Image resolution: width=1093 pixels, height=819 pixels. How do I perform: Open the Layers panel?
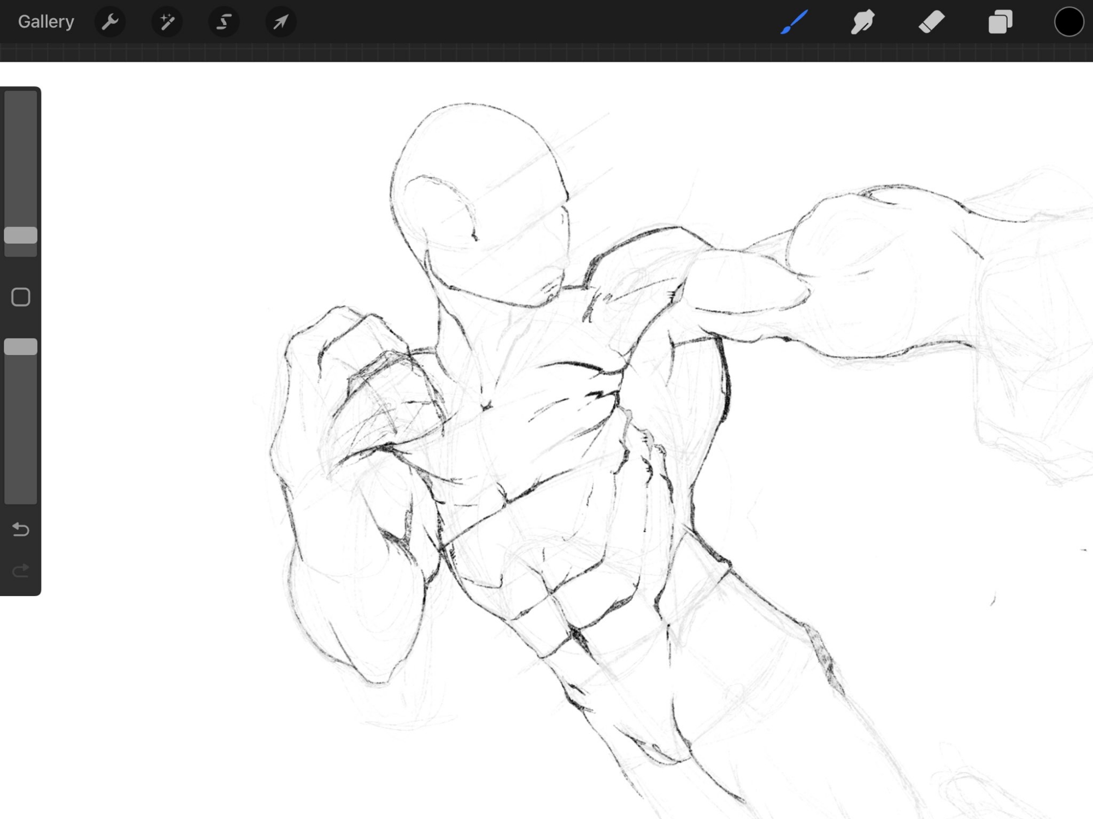[x=1000, y=22]
